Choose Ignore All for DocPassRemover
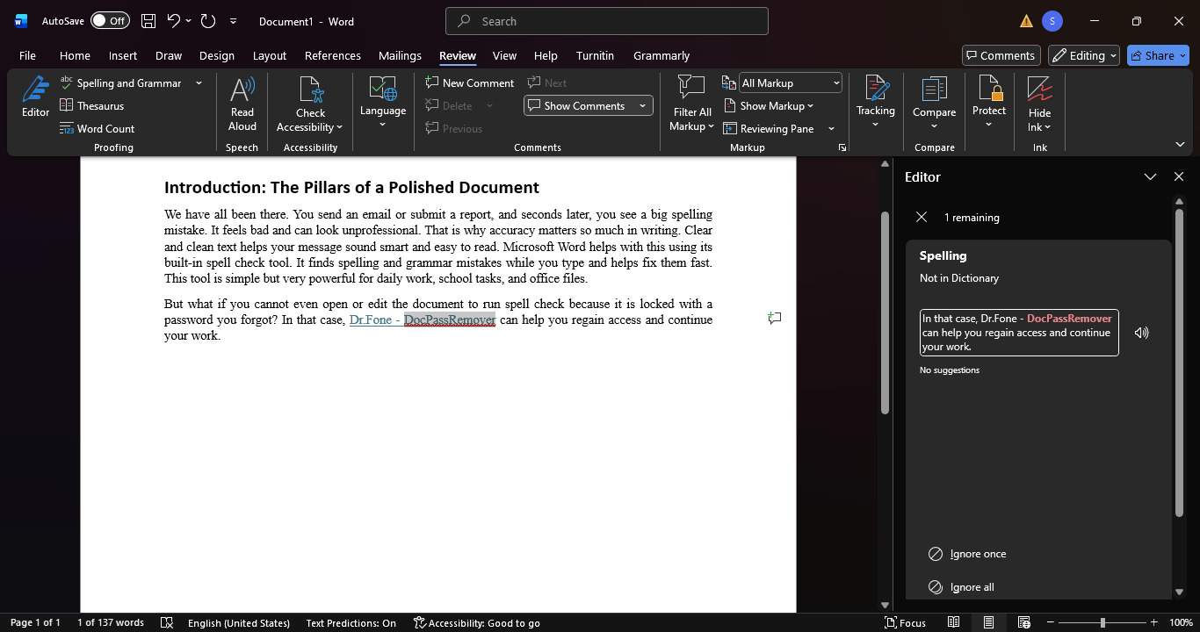The height and width of the screenshot is (632, 1200). click(x=971, y=586)
